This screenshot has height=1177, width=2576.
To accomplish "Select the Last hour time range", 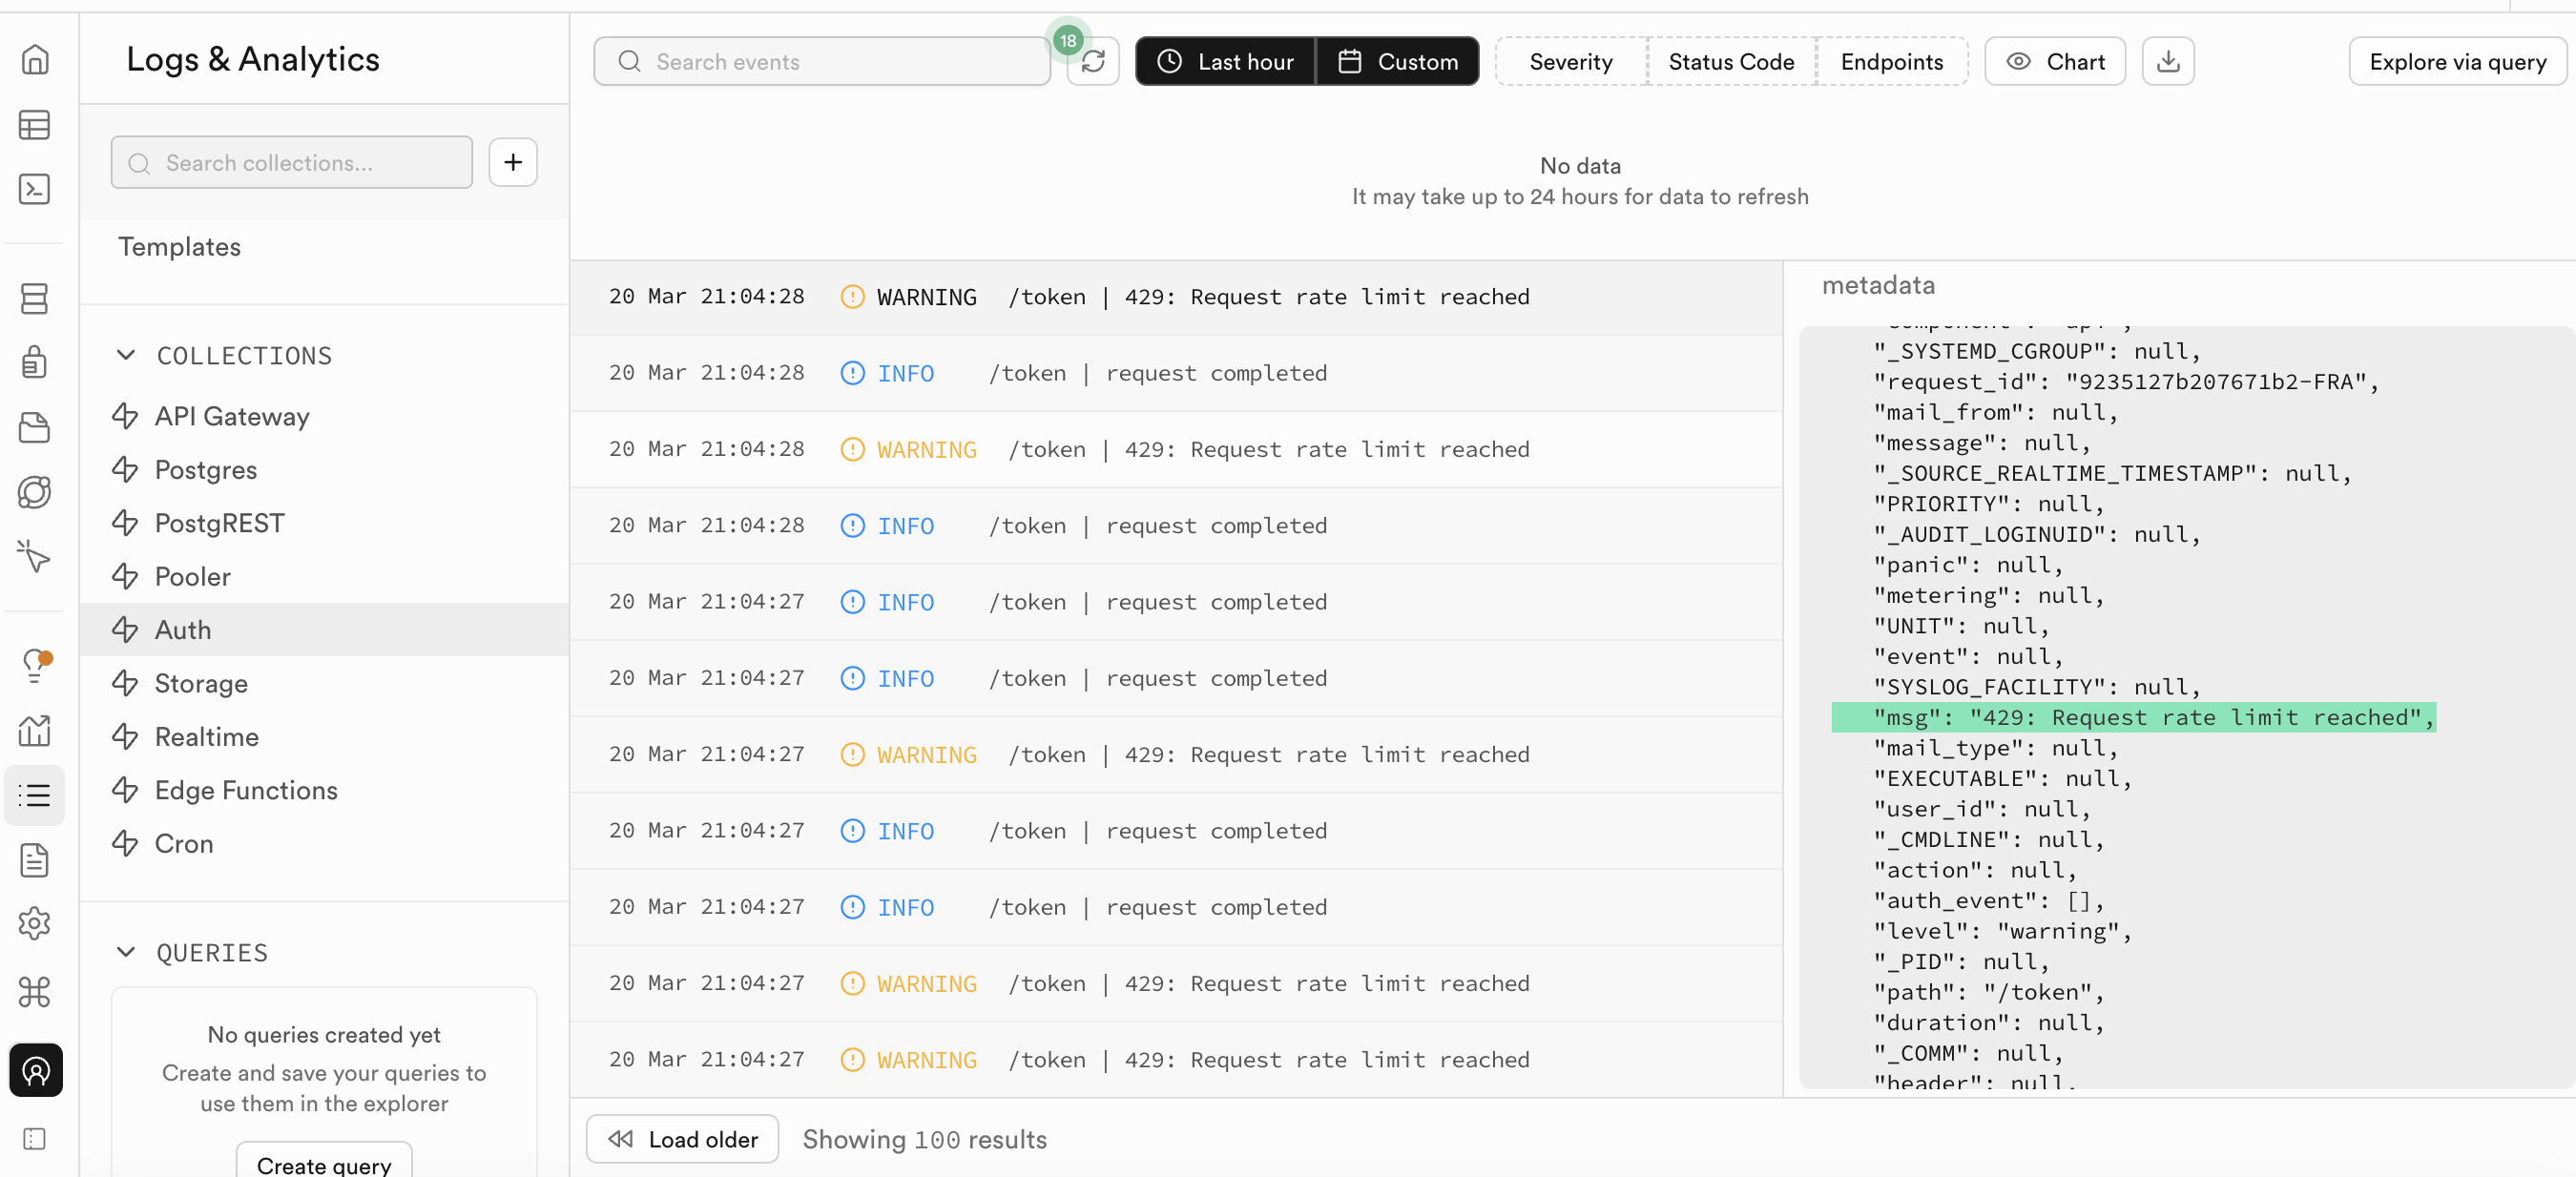I will coord(1225,62).
